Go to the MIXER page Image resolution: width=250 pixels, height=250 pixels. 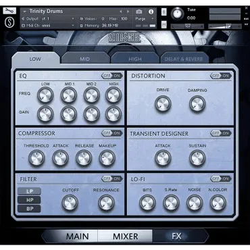(125, 236)
